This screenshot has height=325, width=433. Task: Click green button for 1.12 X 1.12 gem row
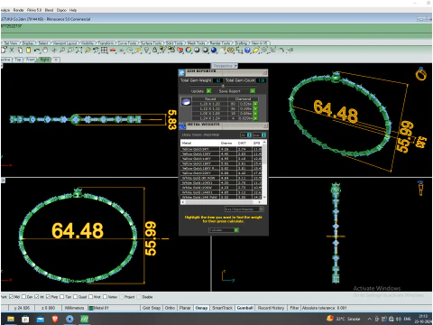coord(255,108)
